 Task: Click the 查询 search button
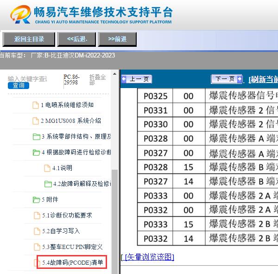click(19, 85)
